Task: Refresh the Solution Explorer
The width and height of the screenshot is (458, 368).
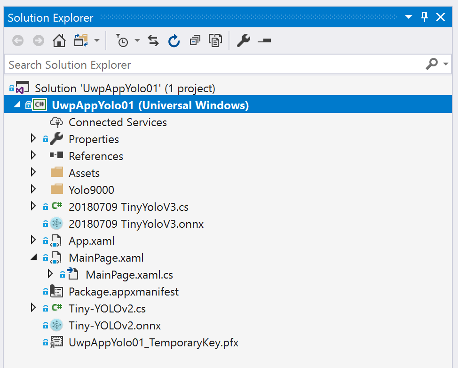Action: (174, 41)
